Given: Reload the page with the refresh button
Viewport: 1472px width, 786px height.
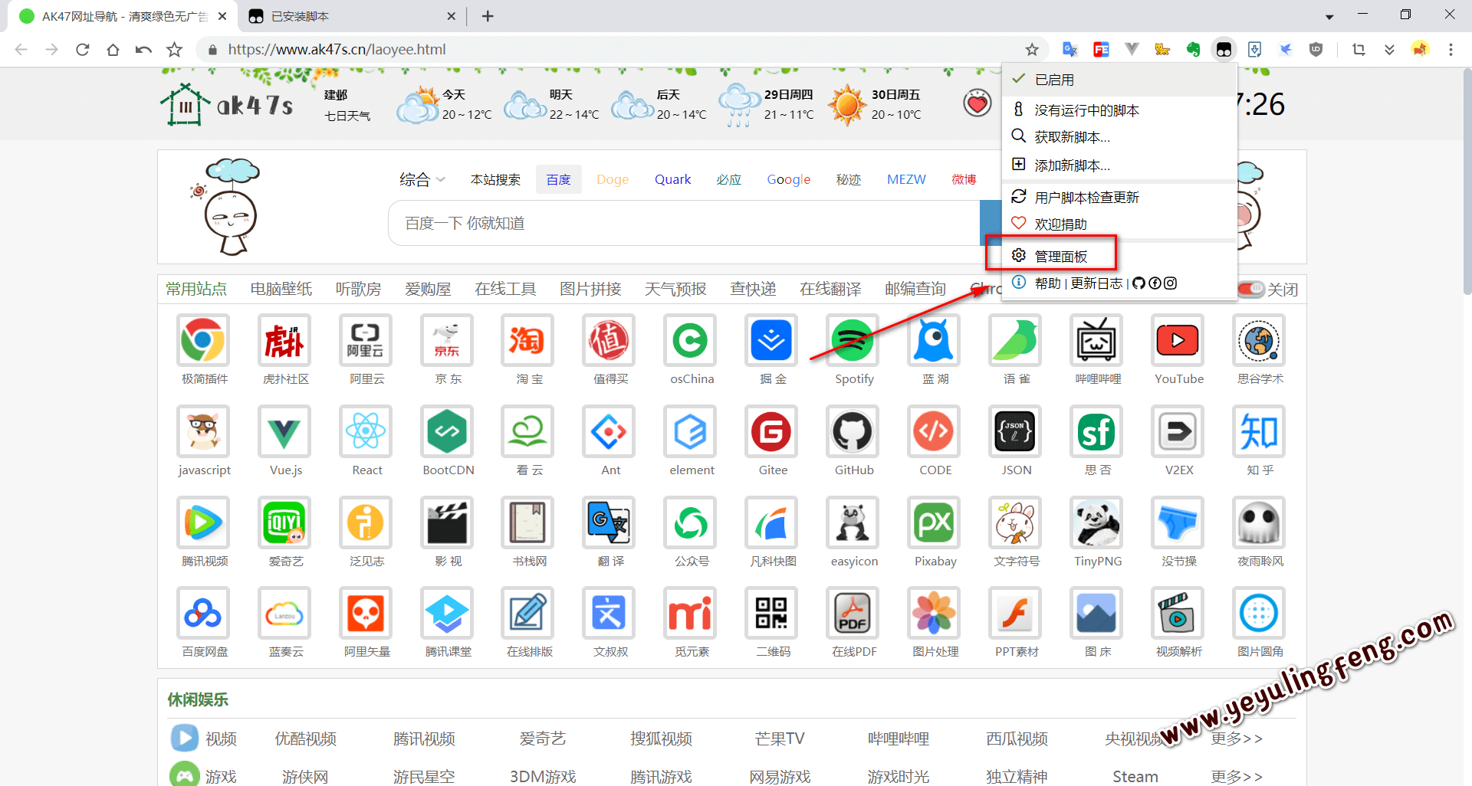Looking at the screenshot, I should [x=83, y=50].
